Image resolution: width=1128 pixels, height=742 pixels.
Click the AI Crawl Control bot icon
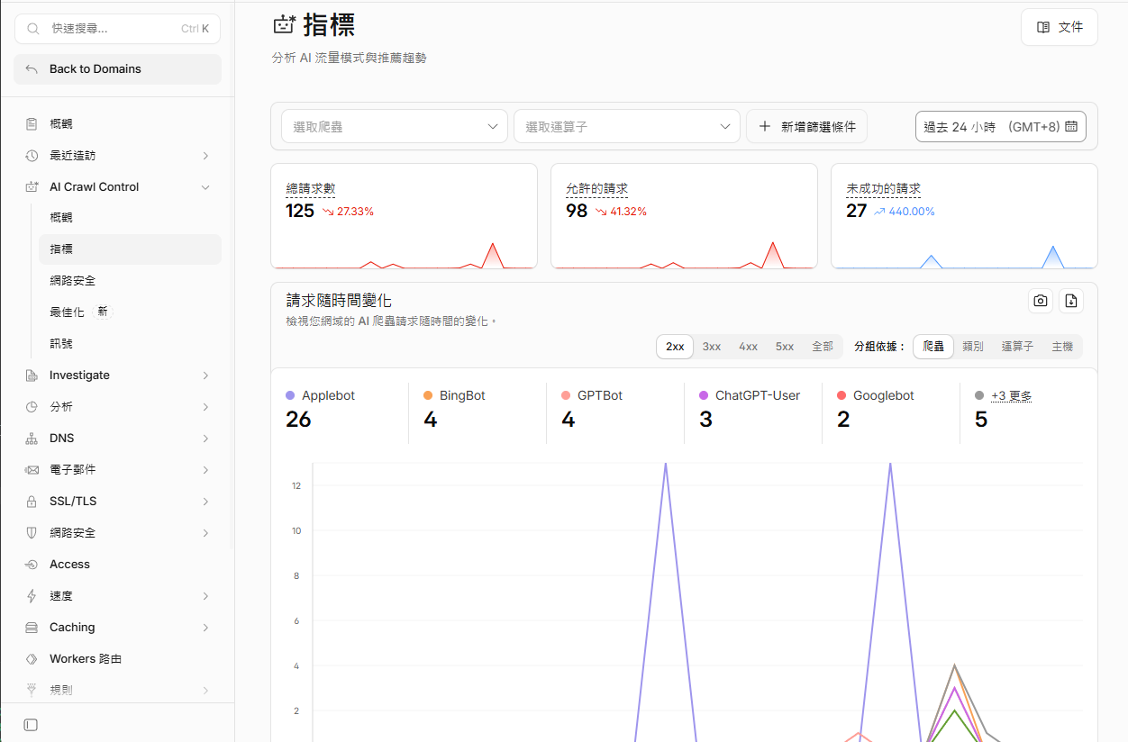pyautogui.click(x=32, y=187)
